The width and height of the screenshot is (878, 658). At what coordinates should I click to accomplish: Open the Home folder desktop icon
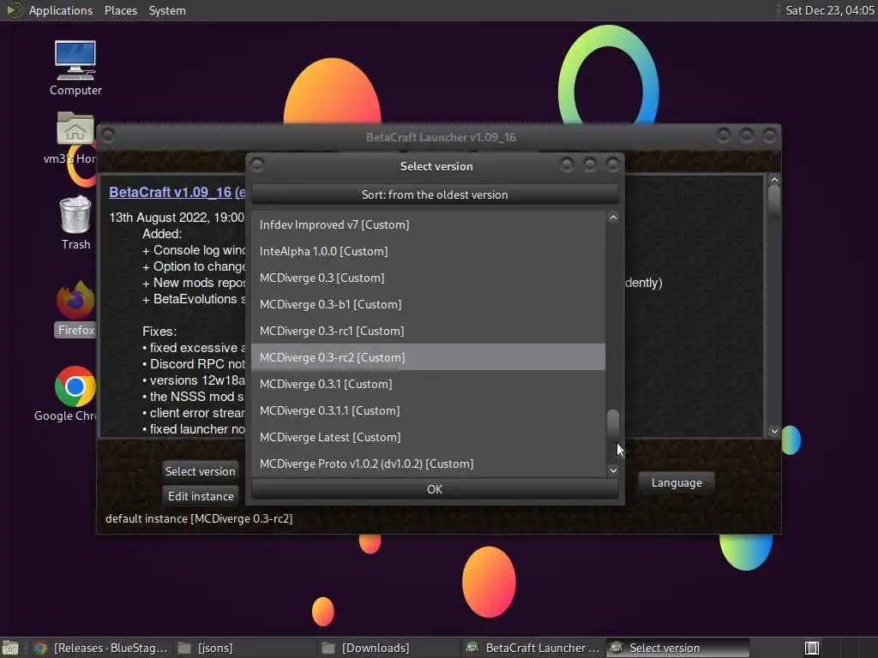[75, 138]
